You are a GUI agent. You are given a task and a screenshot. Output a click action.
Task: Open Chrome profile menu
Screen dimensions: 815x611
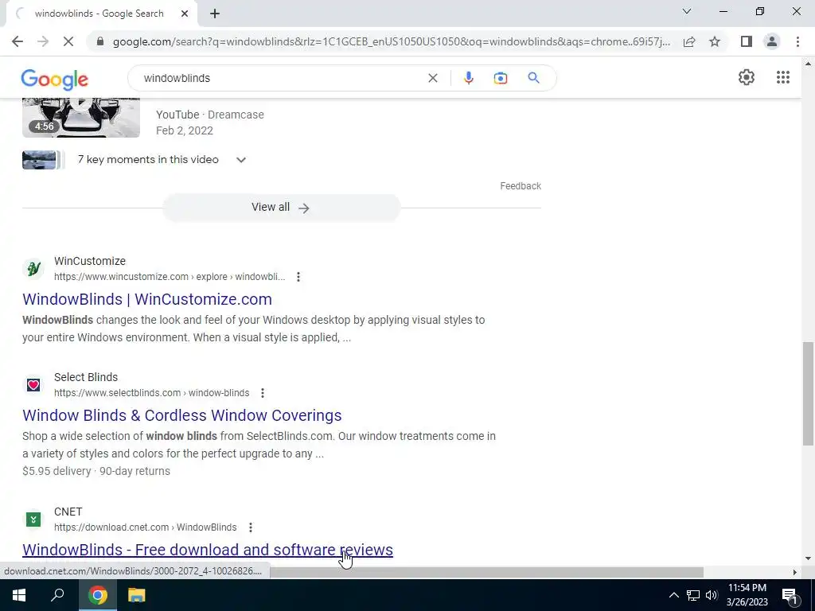pos(772,41)
